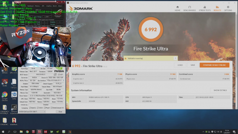Click COMPARE RESULT ONLINE button
The image size is (238, 134).
coord(214,65)
